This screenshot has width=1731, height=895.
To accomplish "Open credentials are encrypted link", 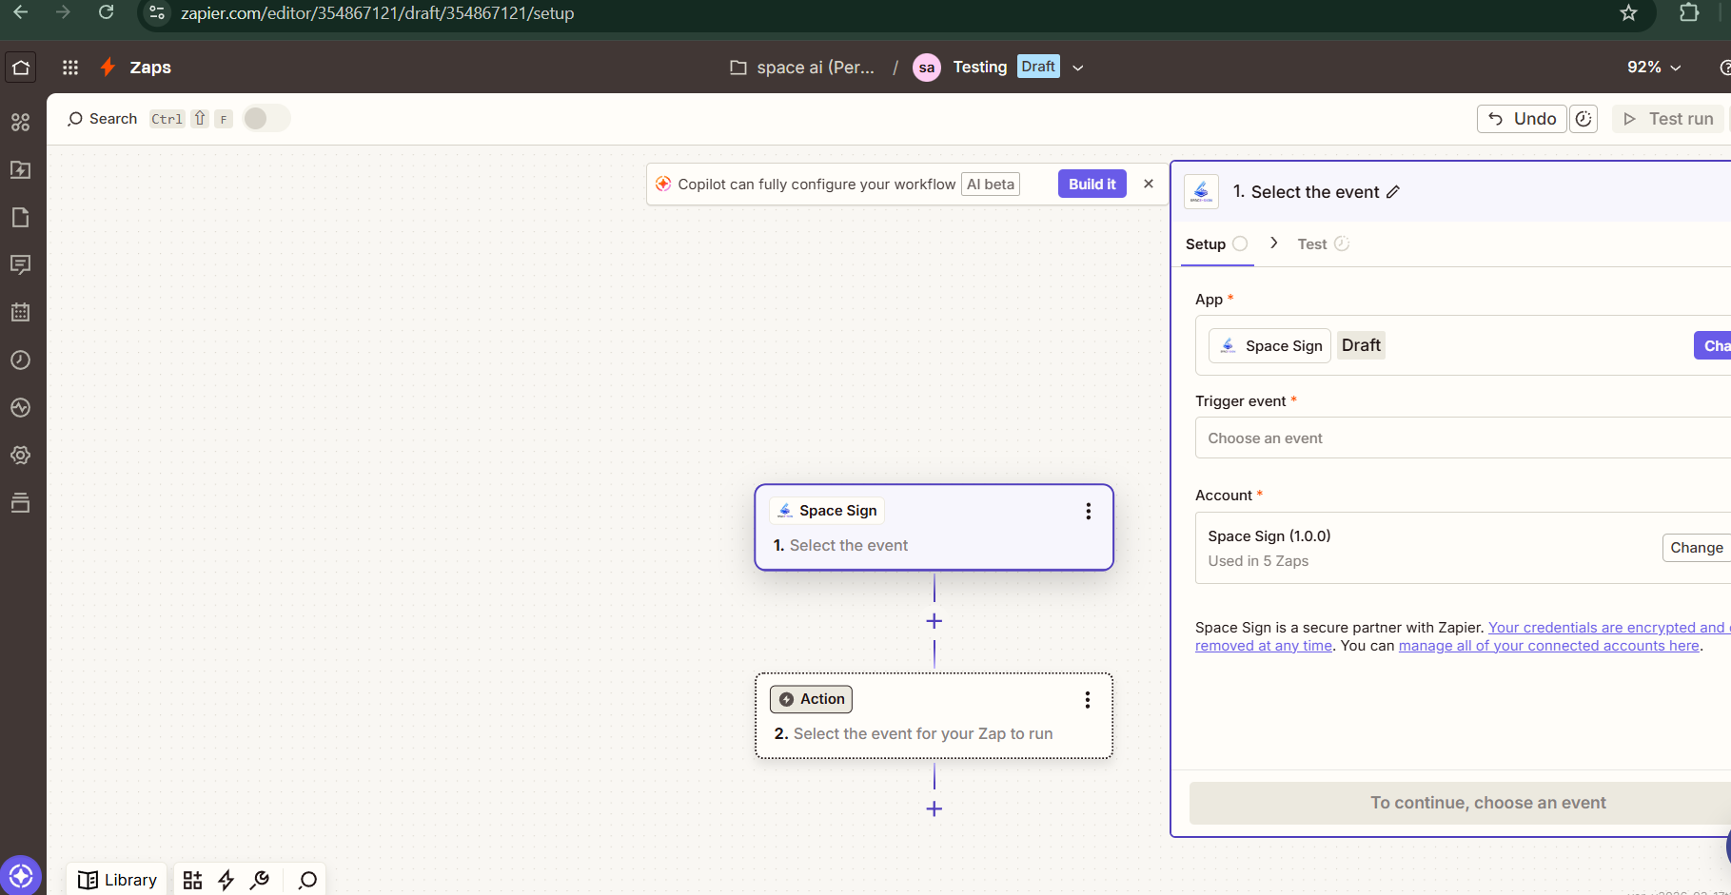I will (1609, 628).
